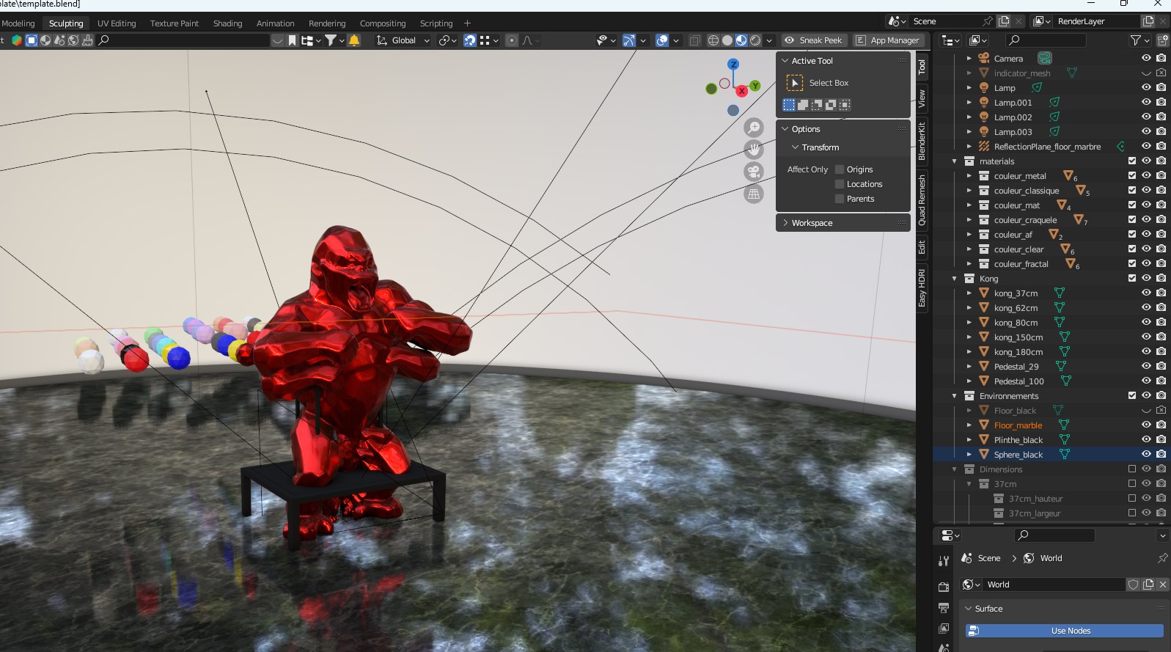Viewport: 1171px width, 652px height.
Task: Toggle camera view gizmo icon
Action: click(x=754, y=172)
